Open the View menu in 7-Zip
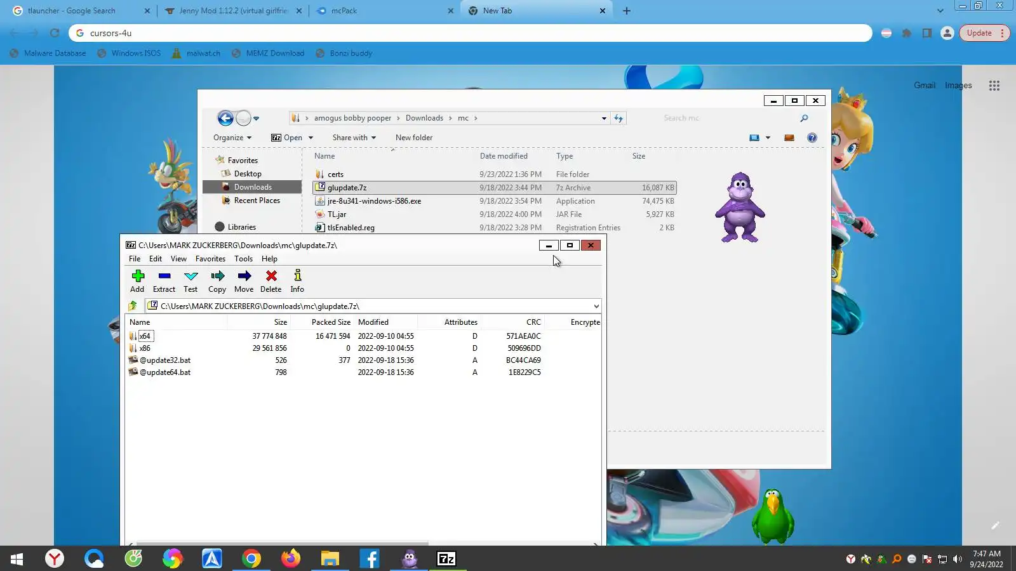Viewport: 1016px width, 571px height. (178, 259)
